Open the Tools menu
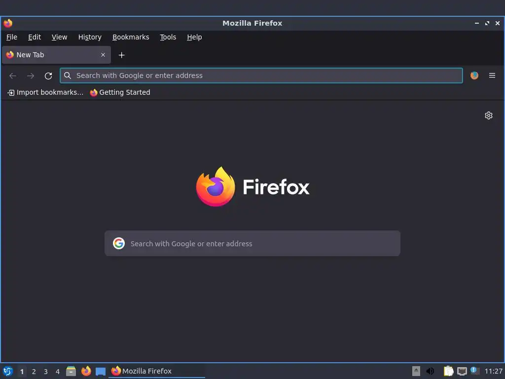 (x=168, y=37)
